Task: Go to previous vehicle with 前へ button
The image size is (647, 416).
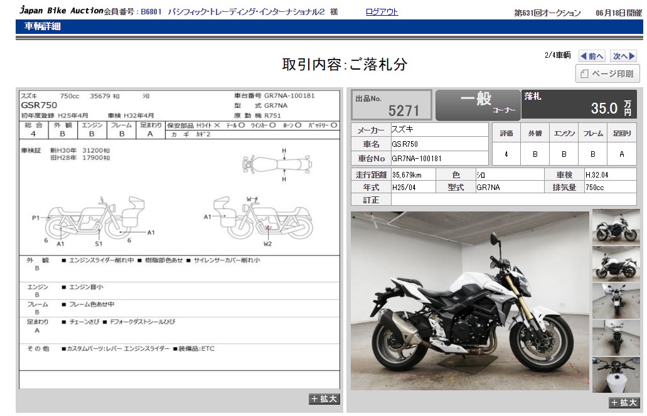Action: pyautogui.click(x=592, y=56)
